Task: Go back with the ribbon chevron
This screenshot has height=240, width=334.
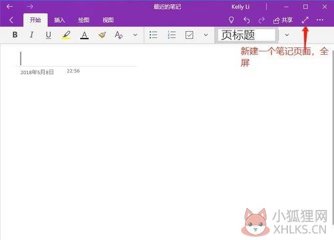Action: pyautogui.click(x=11, y=20)
